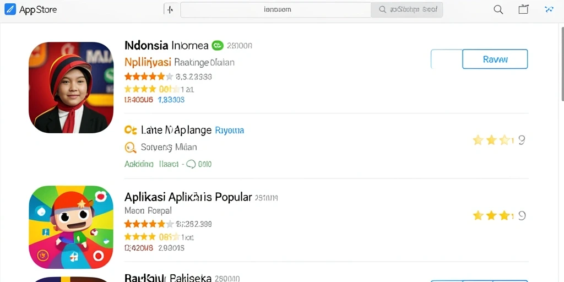
Task: Click the empty button left of Ravav
Action: pos(446,59)
